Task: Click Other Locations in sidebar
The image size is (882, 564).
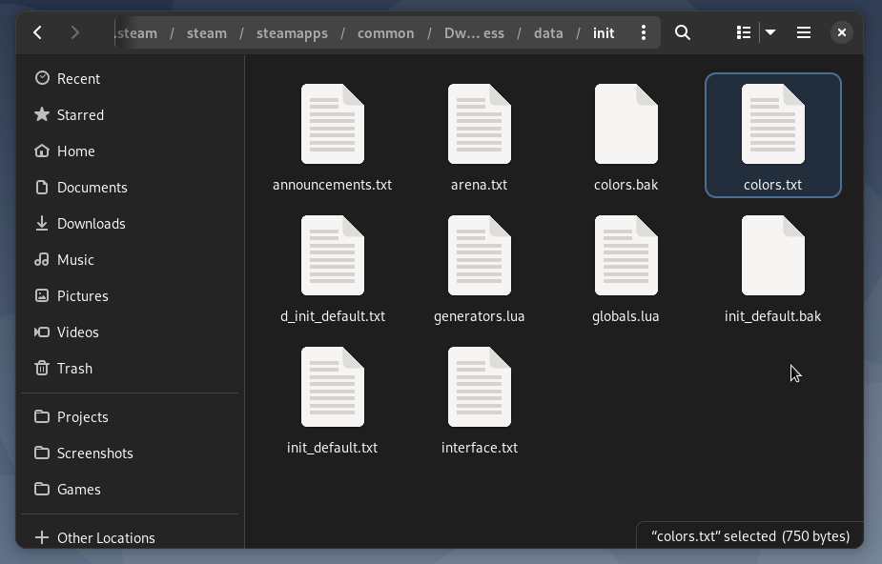Action: click(105, 537)
